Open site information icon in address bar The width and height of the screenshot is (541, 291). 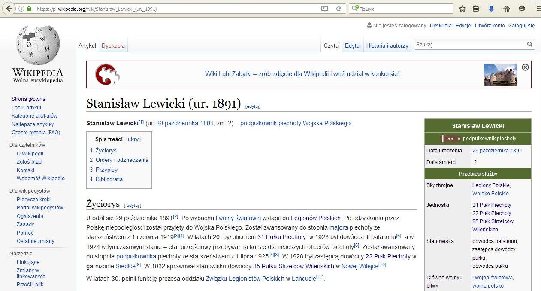(21, 9)
